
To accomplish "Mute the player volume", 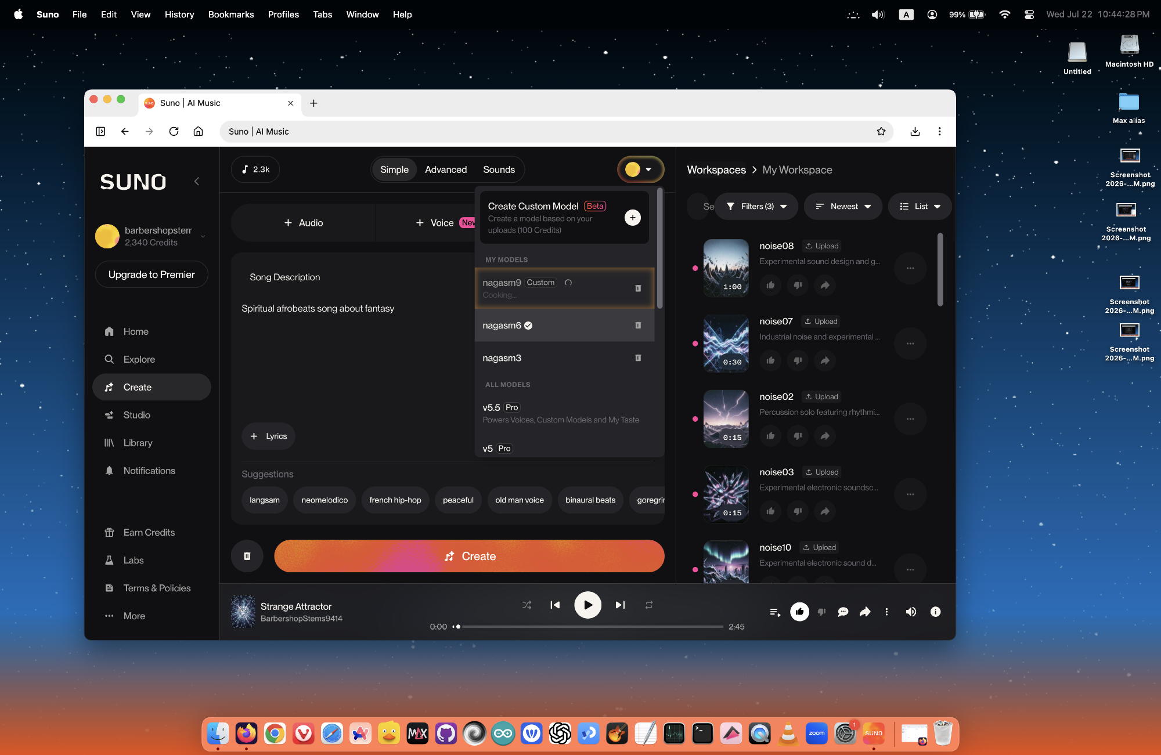I will [x=911, y=612].
